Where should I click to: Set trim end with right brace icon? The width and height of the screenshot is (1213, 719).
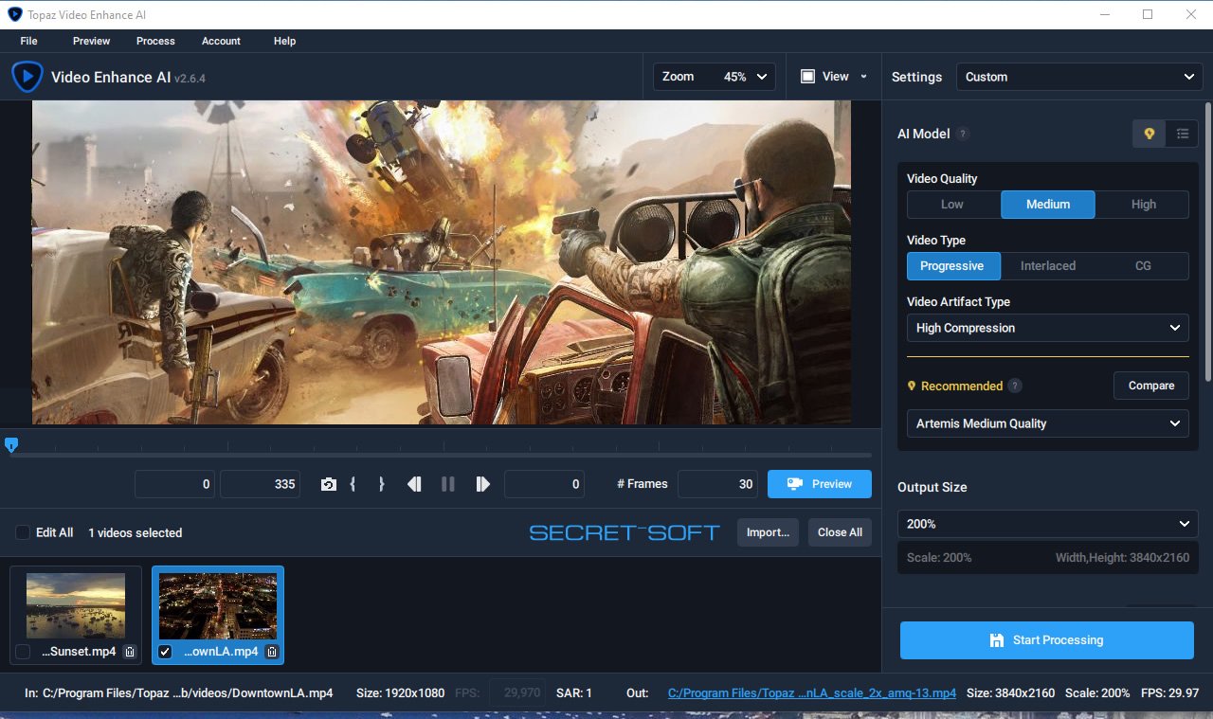381,484
